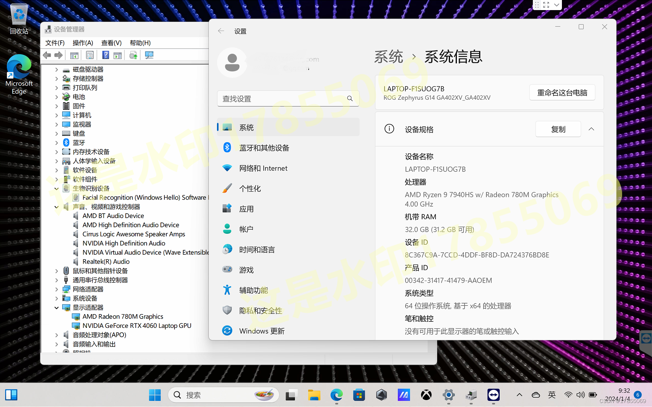This screenshot has height=407, width=652.
Task: Click the widgets icon on the taskbar
Action: (11, 395)
